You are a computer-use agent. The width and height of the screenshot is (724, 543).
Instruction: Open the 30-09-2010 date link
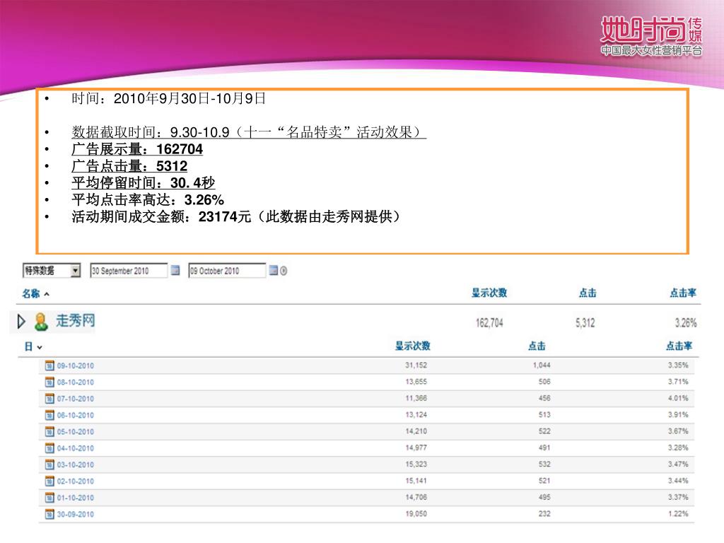(x=75, y=514)
